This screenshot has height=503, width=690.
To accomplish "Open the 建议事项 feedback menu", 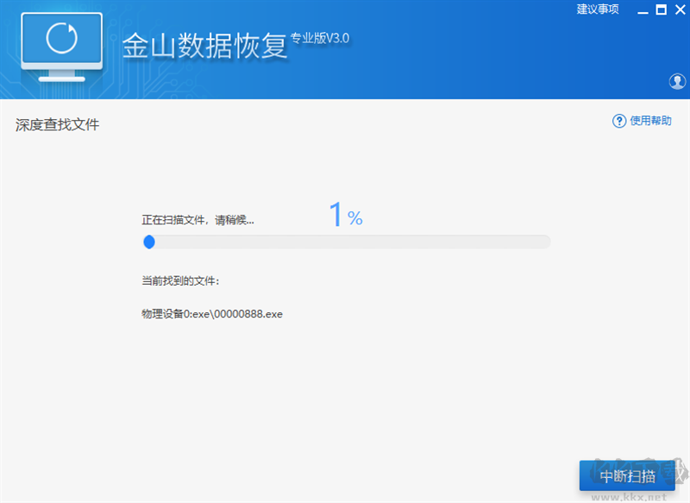I will click(x=598, y=9).
